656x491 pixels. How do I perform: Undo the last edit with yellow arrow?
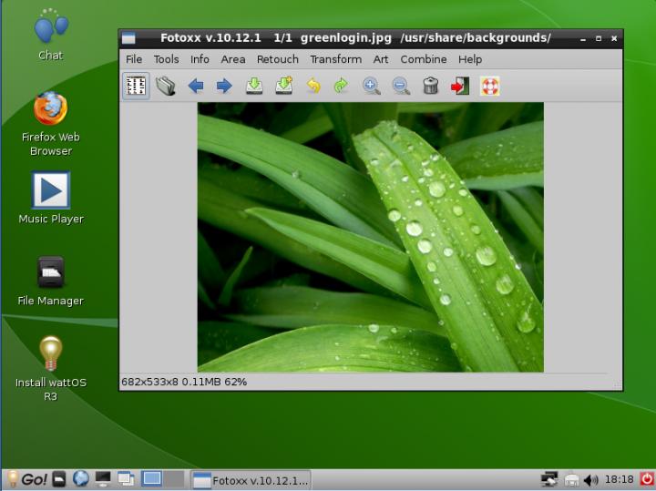[313, 86]
